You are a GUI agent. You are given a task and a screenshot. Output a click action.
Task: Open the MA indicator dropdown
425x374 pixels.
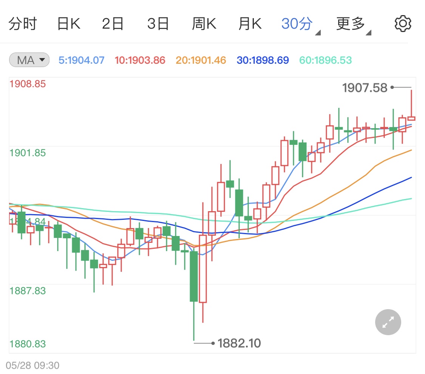click(x=29, y=60)
